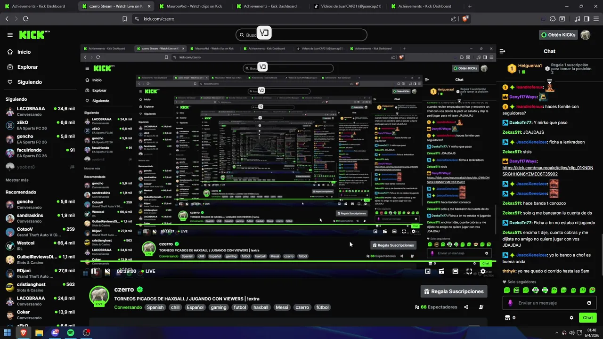The image size is (603, 339).
Task: Open browser extensions puzzle icon
Action: [x=553, y=19]
